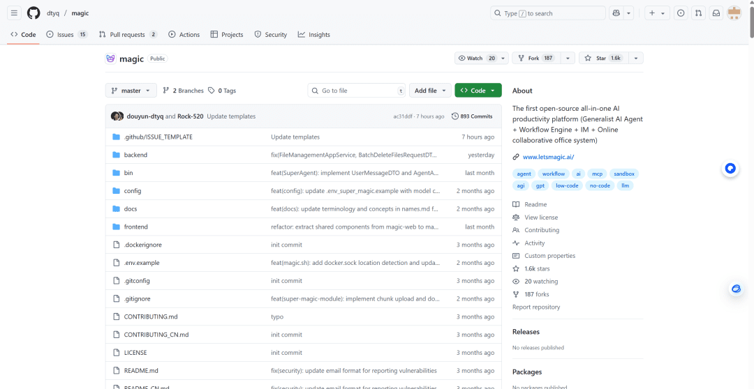Image resolution: width=754 pixels, height=389 pixels.
Task: Expand the Fork options arrow
Action: 568,58
